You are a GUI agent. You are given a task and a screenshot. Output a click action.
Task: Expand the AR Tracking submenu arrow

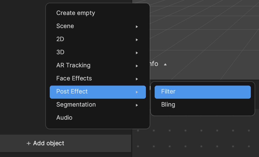pos(137,66)
